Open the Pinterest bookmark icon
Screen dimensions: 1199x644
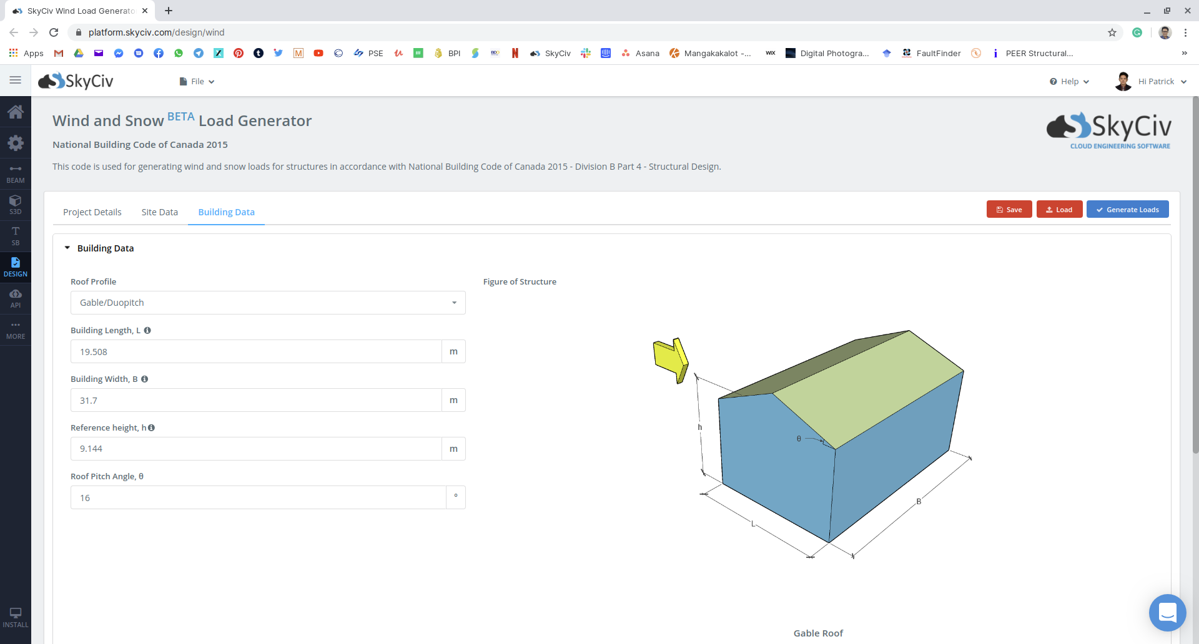click(239, 53)
